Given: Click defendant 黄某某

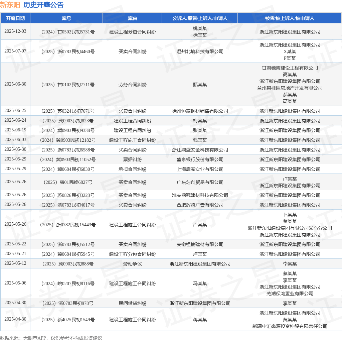Looking at the screenshot, I should point(290,320).
